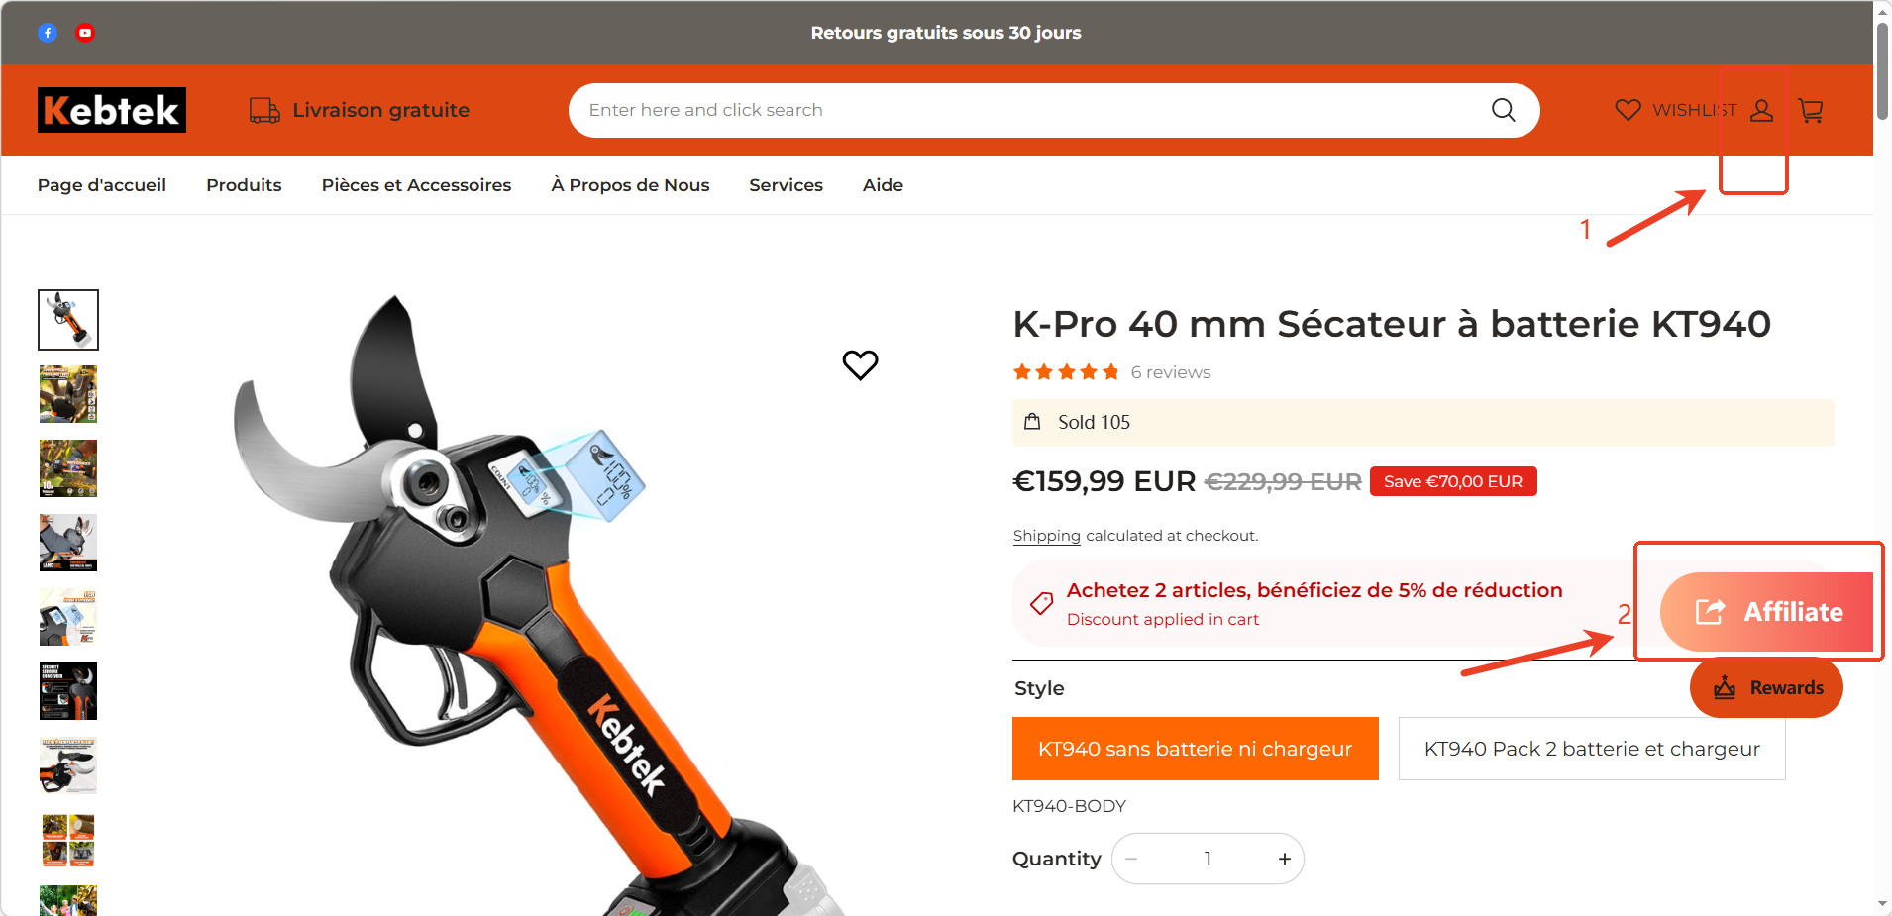
Task: Open the Produits menu
Action: [x=244, y=185]
